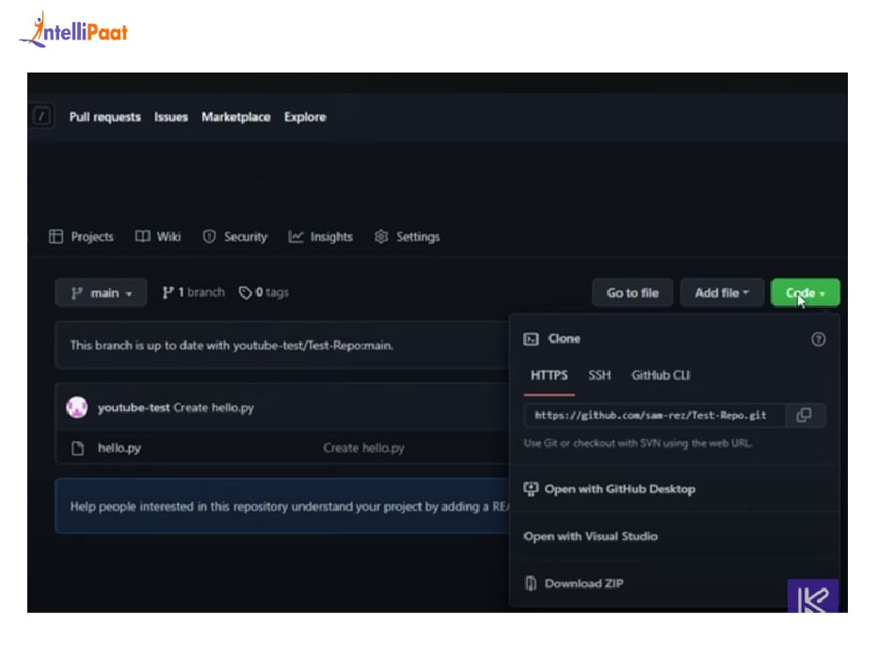Switch to the Projects tab
The image size is (894, 646).
[82, 236]
